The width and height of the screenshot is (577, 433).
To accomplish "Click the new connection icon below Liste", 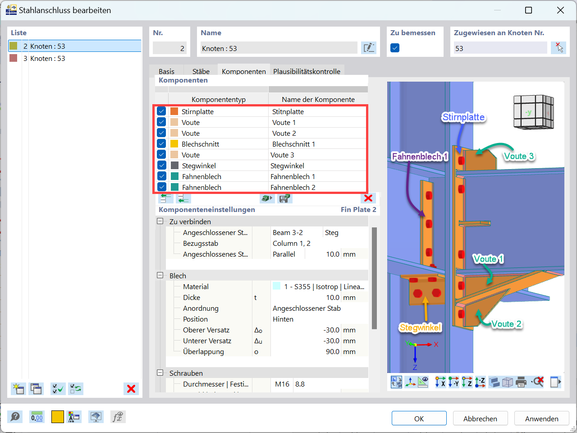I will [18, 389].
